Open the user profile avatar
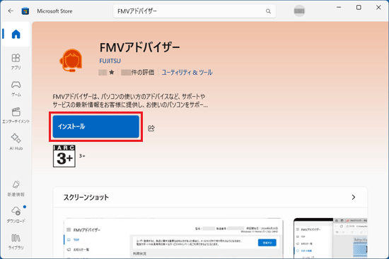Screen dimensions: 389x259 point(299,11)
